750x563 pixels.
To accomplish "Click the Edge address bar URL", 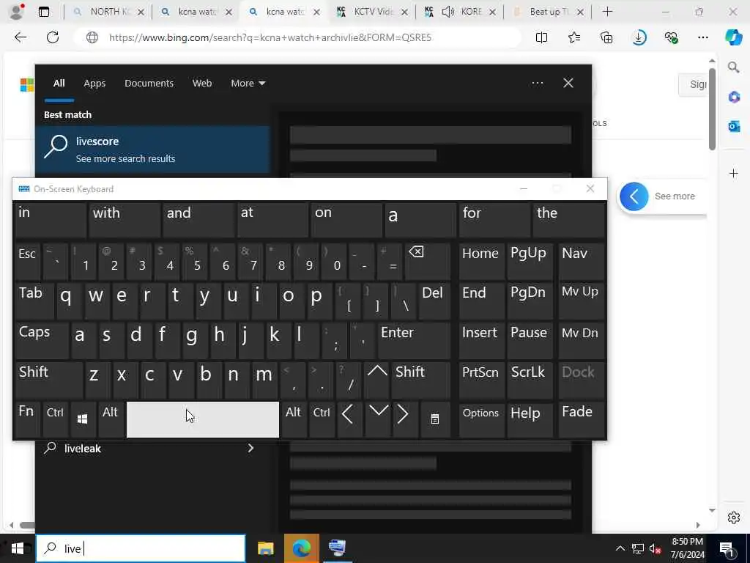I will [270, 37].
